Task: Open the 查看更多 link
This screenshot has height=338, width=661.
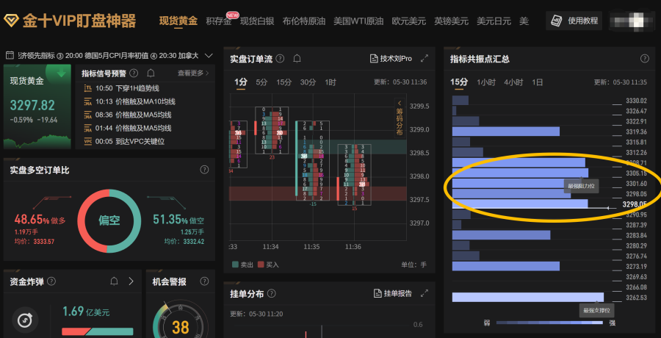Action: pos(193,73)
